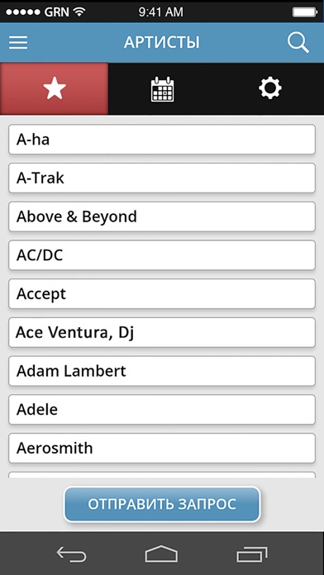Tap the Adele list item

point(162,409)
